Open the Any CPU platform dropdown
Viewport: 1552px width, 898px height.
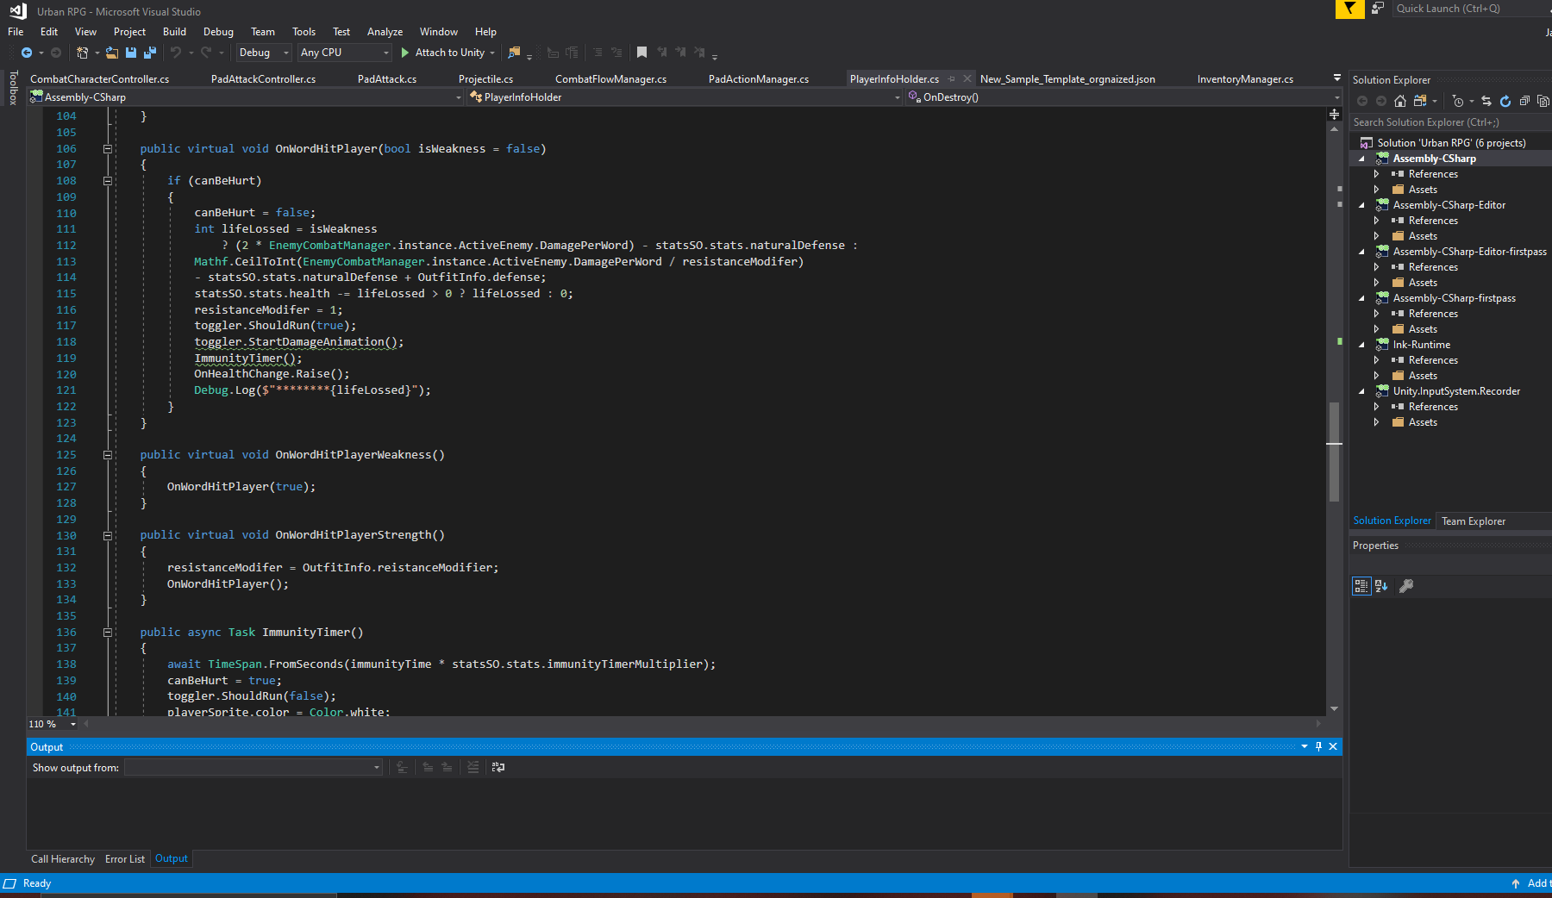(385, 53)
